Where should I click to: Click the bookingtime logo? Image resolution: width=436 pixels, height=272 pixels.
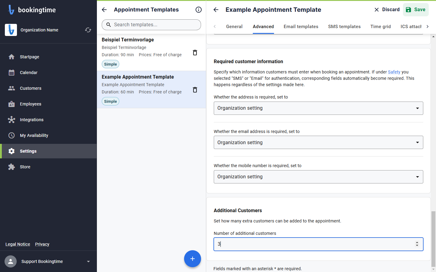coord(32,10)
